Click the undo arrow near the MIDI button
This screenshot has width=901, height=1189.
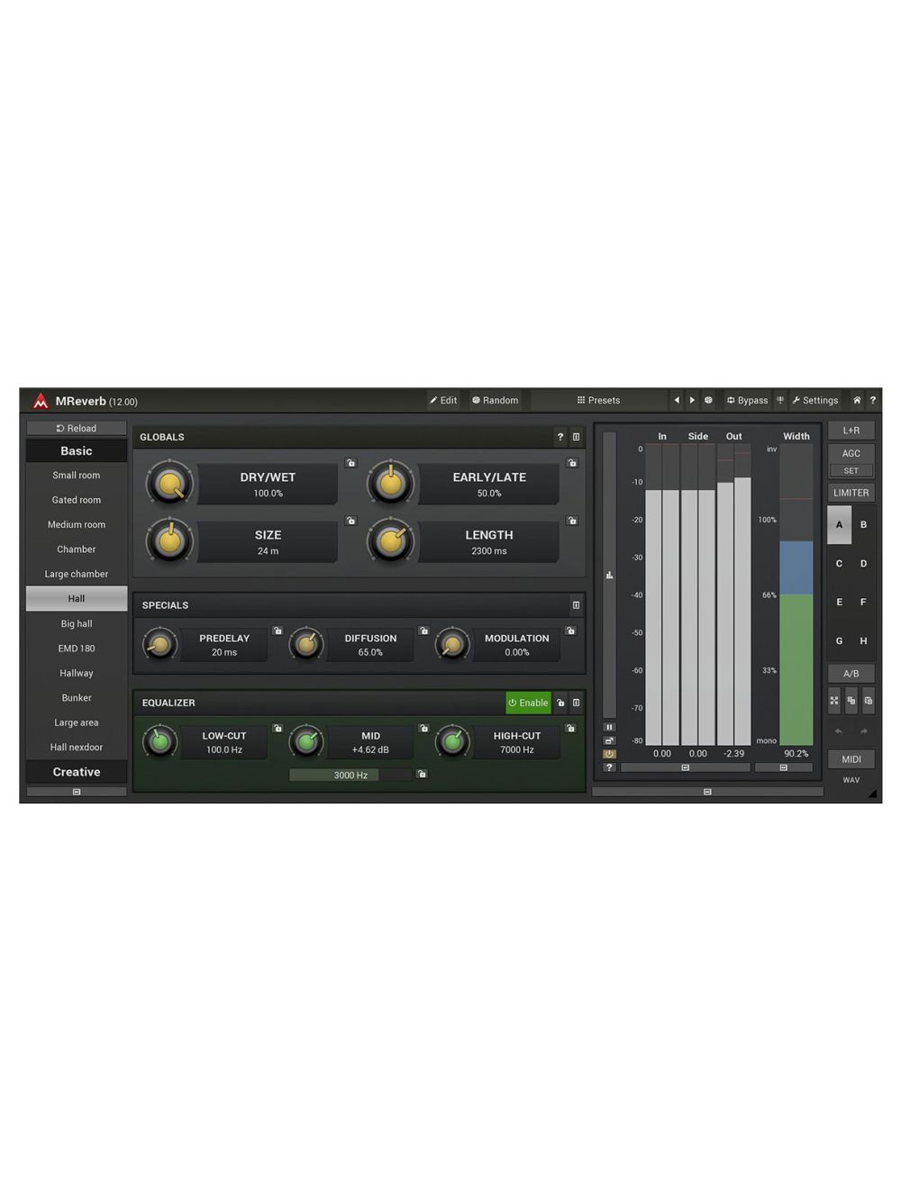click(838, 731)
